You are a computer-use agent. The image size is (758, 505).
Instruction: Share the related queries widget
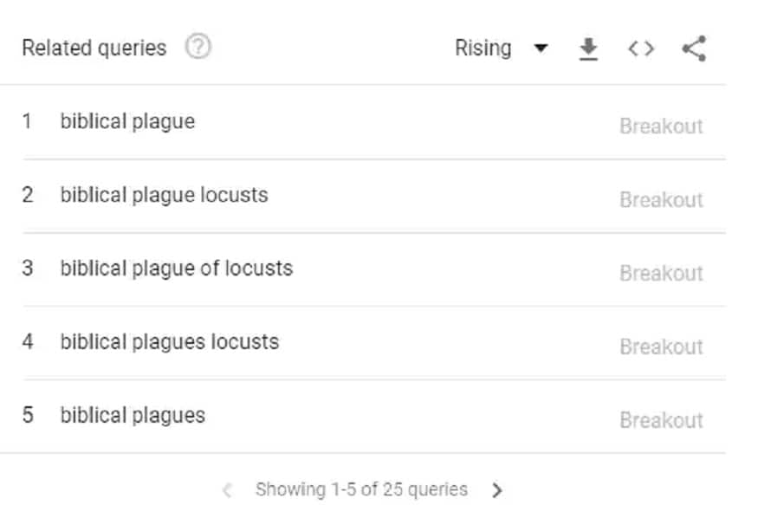tap(694, 49)
